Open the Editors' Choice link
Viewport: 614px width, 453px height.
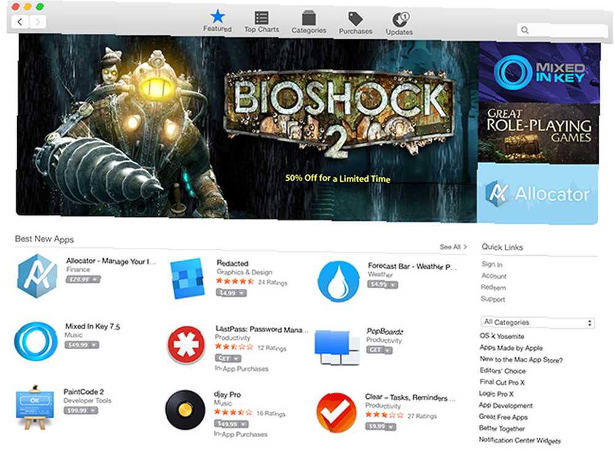click(502, 371)
